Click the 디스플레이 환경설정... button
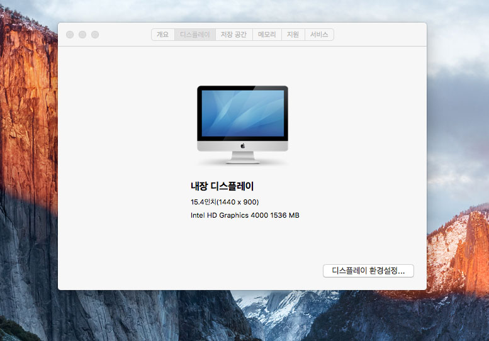The width and height of the screenshot is (489, 341). pyautogui.click(x=368, y=271)
